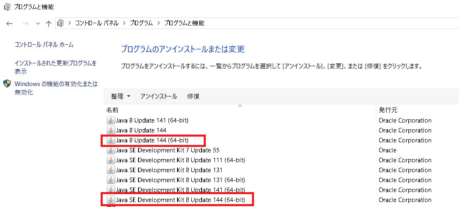
Task: Click the shield icon beside Windows features
Action: point(7,84)
